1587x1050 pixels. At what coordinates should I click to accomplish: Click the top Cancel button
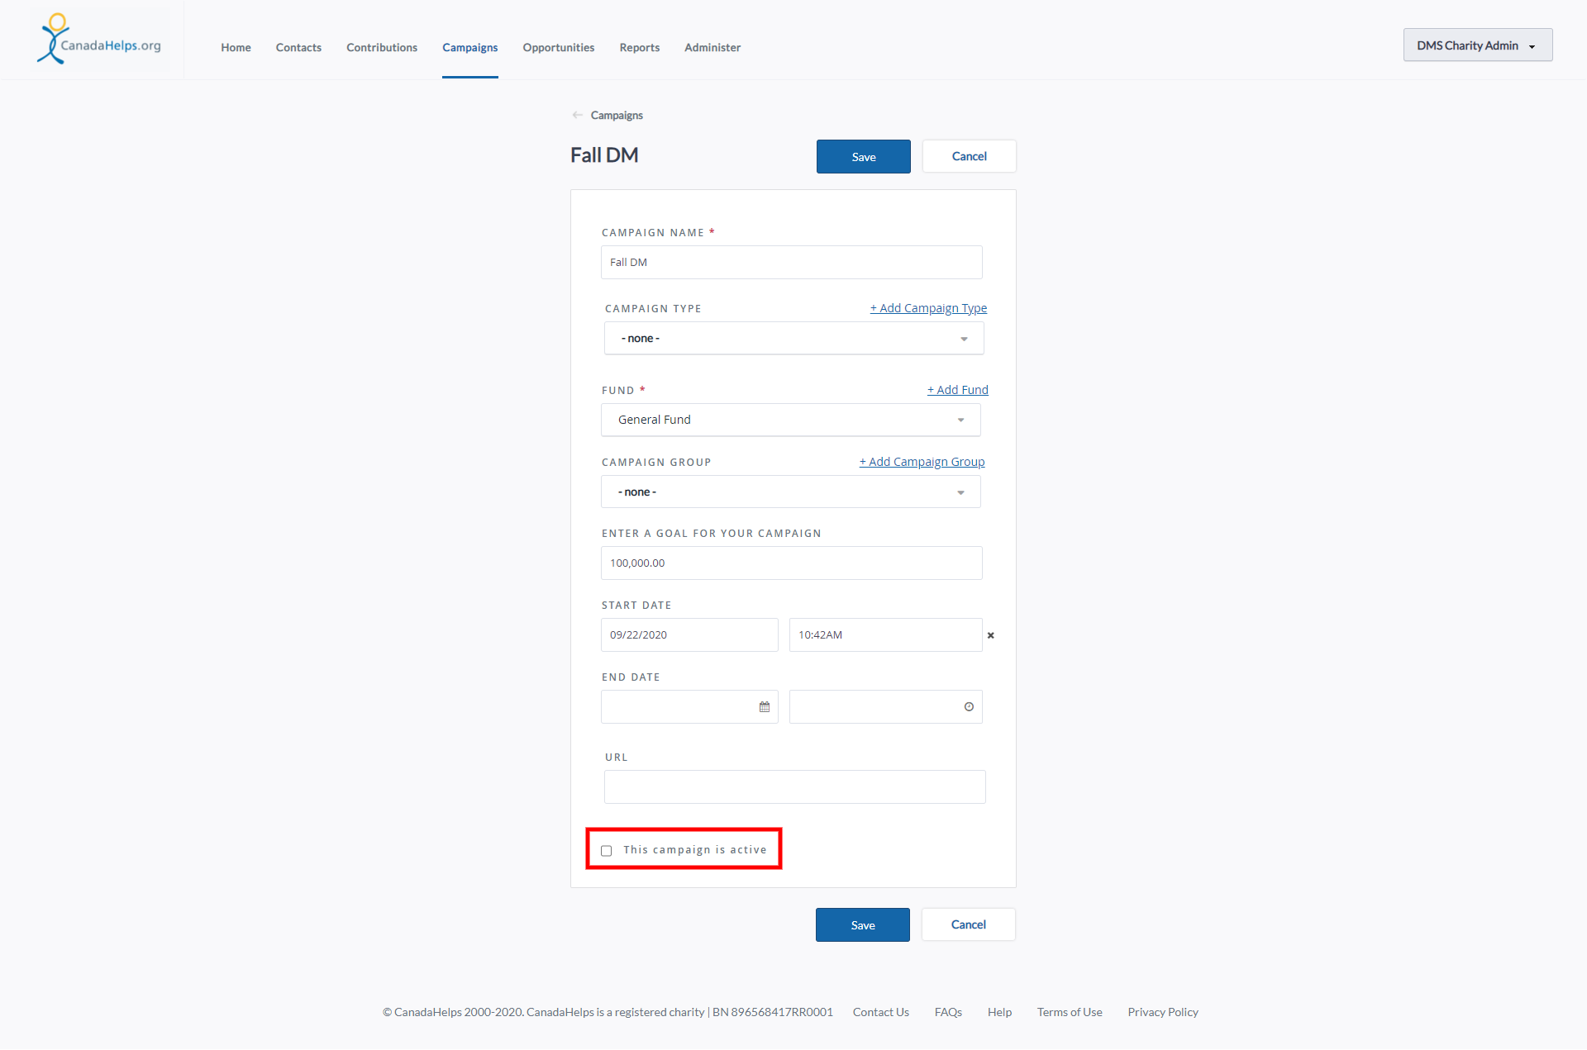970,156
